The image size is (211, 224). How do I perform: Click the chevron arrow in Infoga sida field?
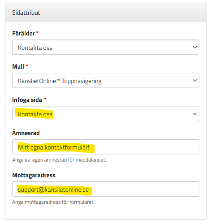pos(195,114)
